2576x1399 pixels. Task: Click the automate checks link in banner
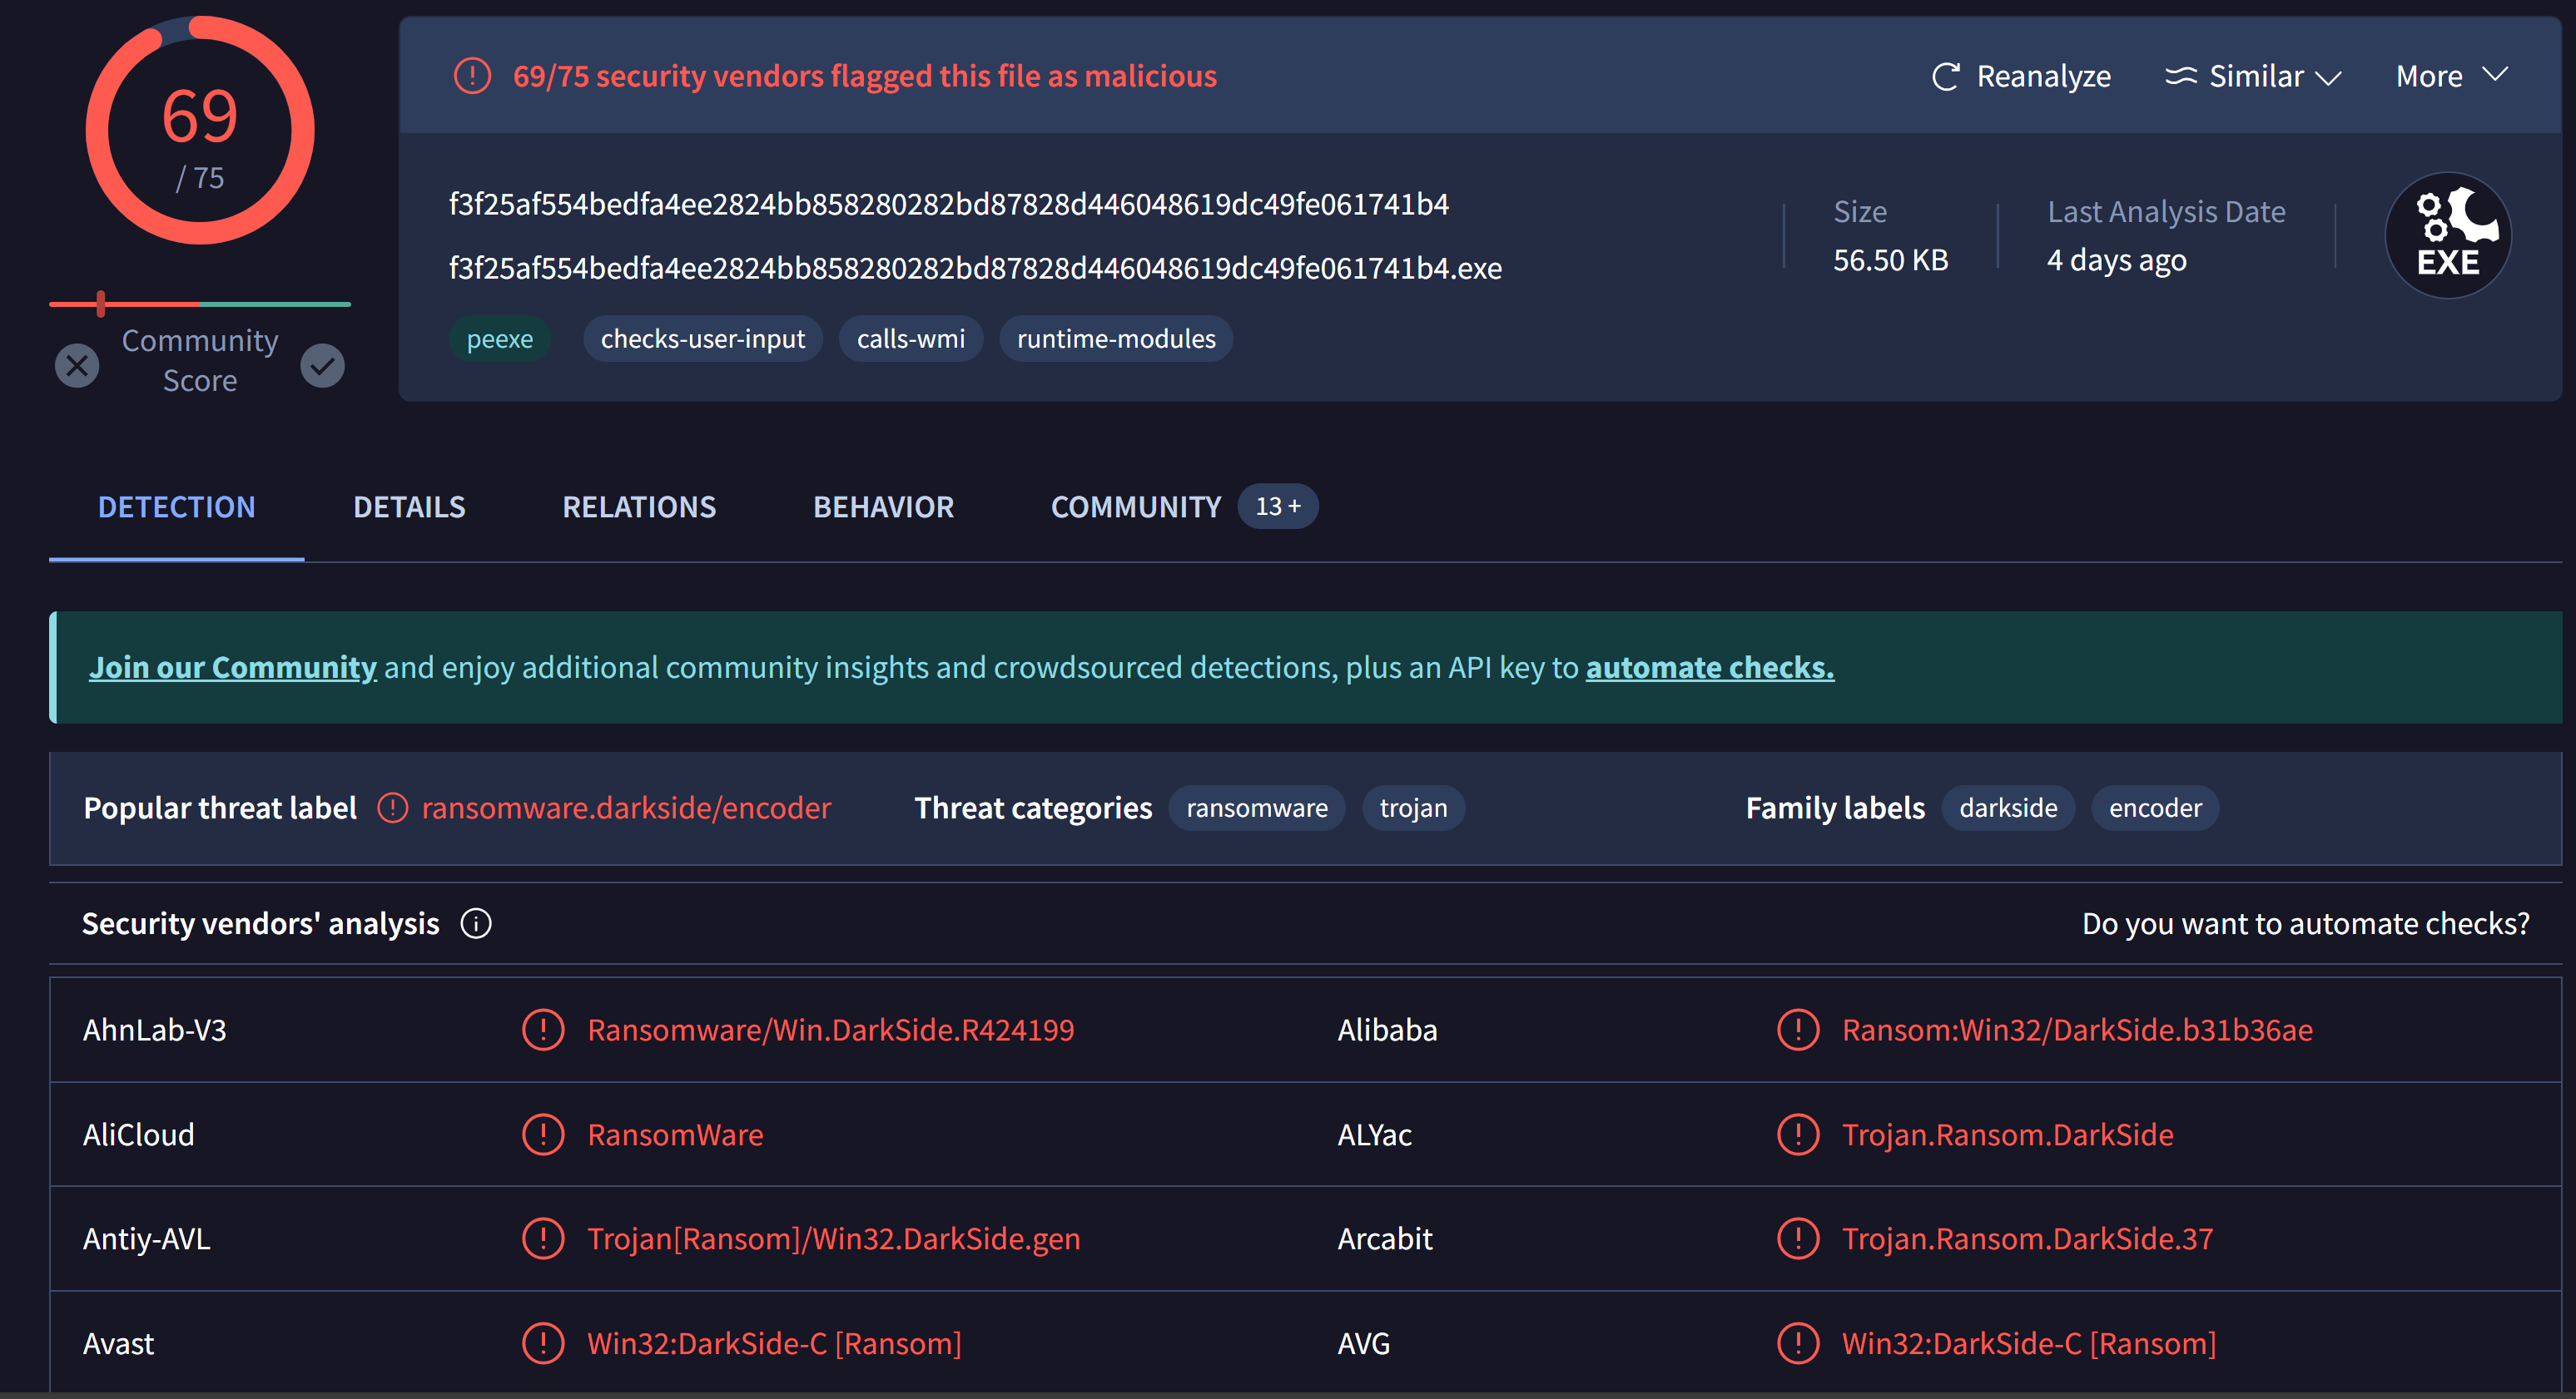click(1709, 666)
